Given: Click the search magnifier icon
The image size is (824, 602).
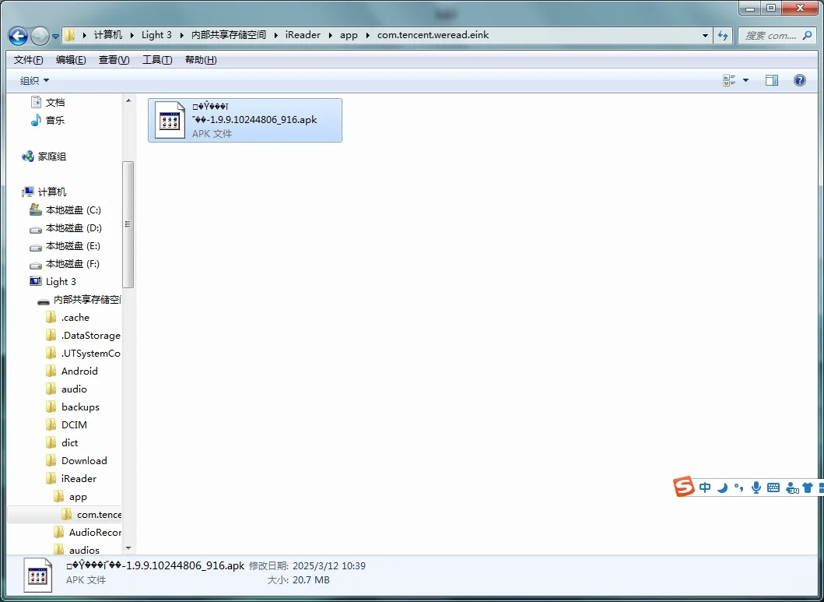Looking at the screenshot, I should [x=807, y=35].
